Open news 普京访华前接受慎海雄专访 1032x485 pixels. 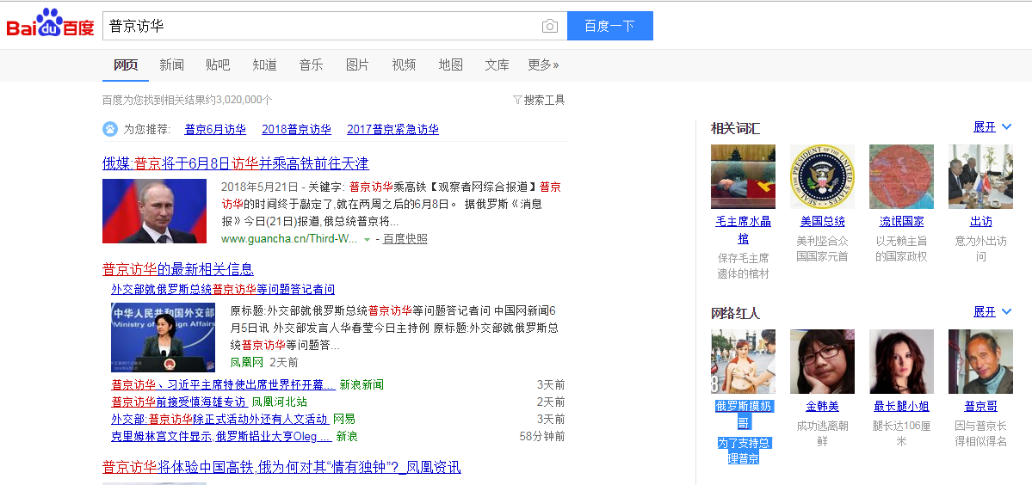click(x=178, y=402)
